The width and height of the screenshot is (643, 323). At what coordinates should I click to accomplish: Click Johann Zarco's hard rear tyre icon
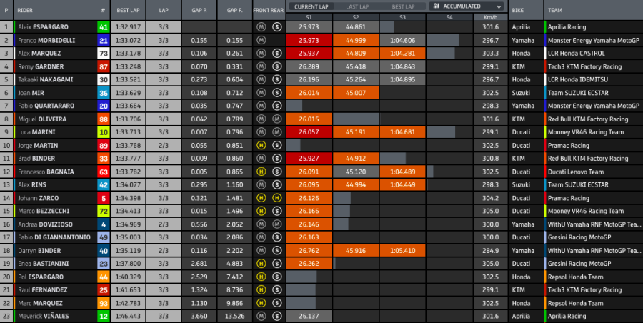(x=276, y=198)
